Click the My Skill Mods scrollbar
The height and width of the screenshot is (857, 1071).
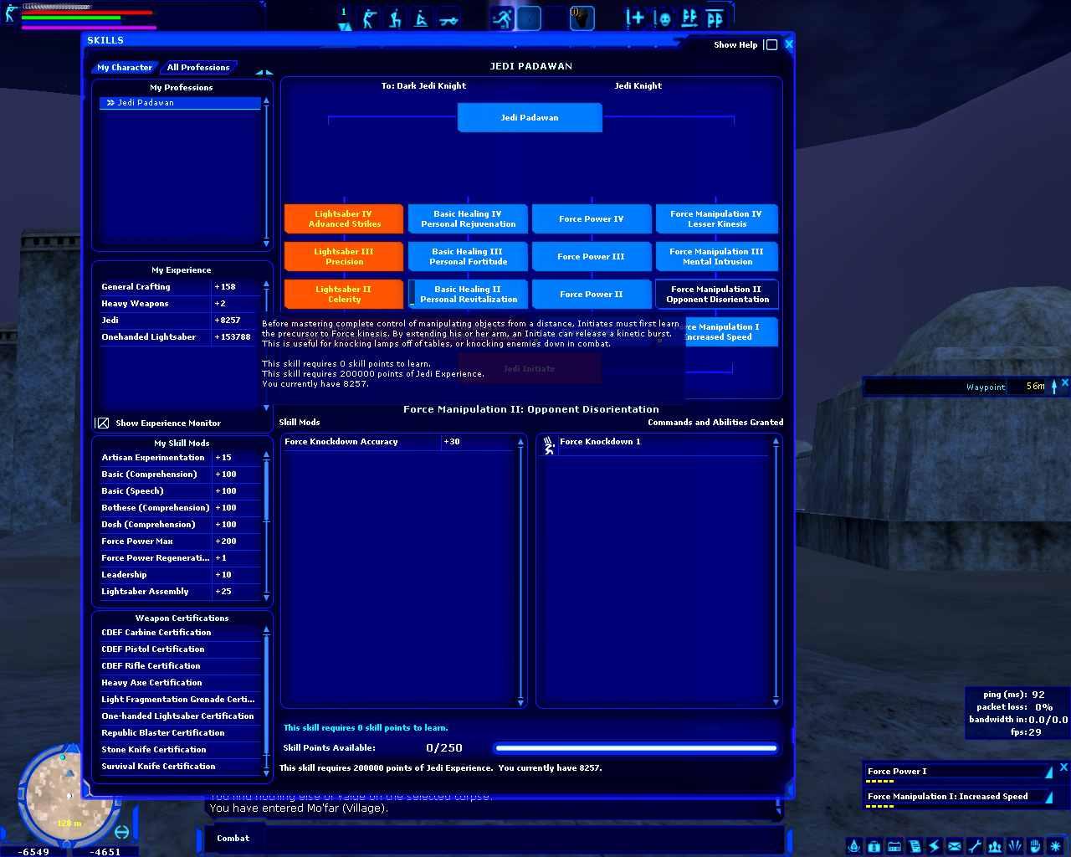(x=267, y=526)
